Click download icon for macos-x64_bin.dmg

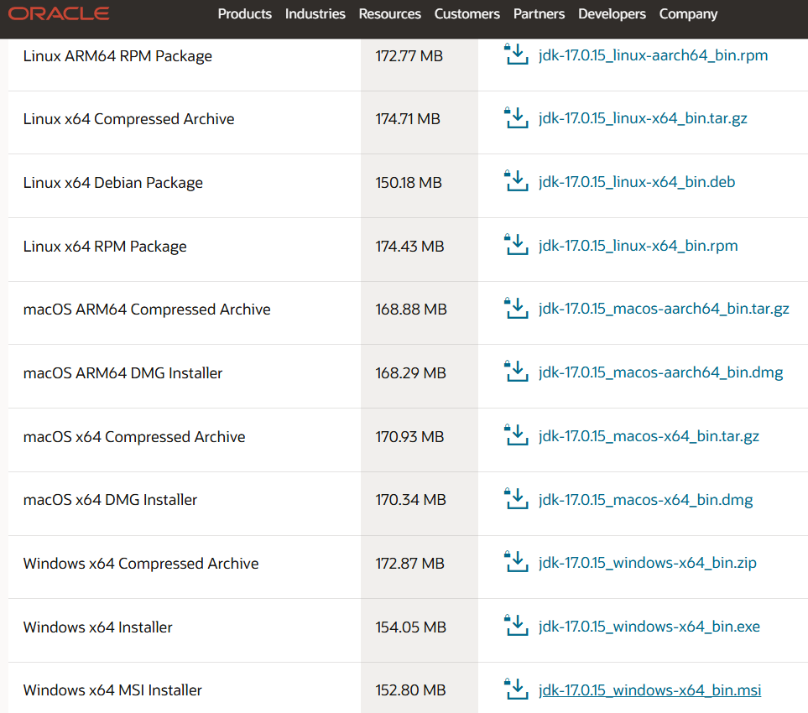(x=516, y=499)
